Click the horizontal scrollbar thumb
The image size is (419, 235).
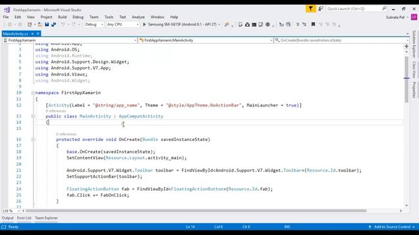196,211
